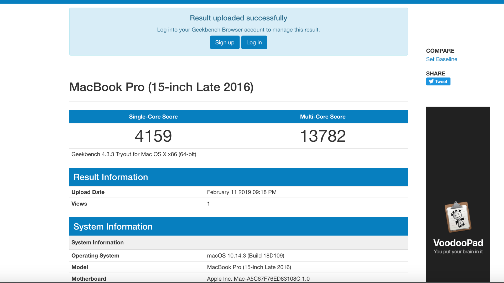This screenshot has height=283, width=504.
Task: Click the Operating System label
Action: click(95, 255)
